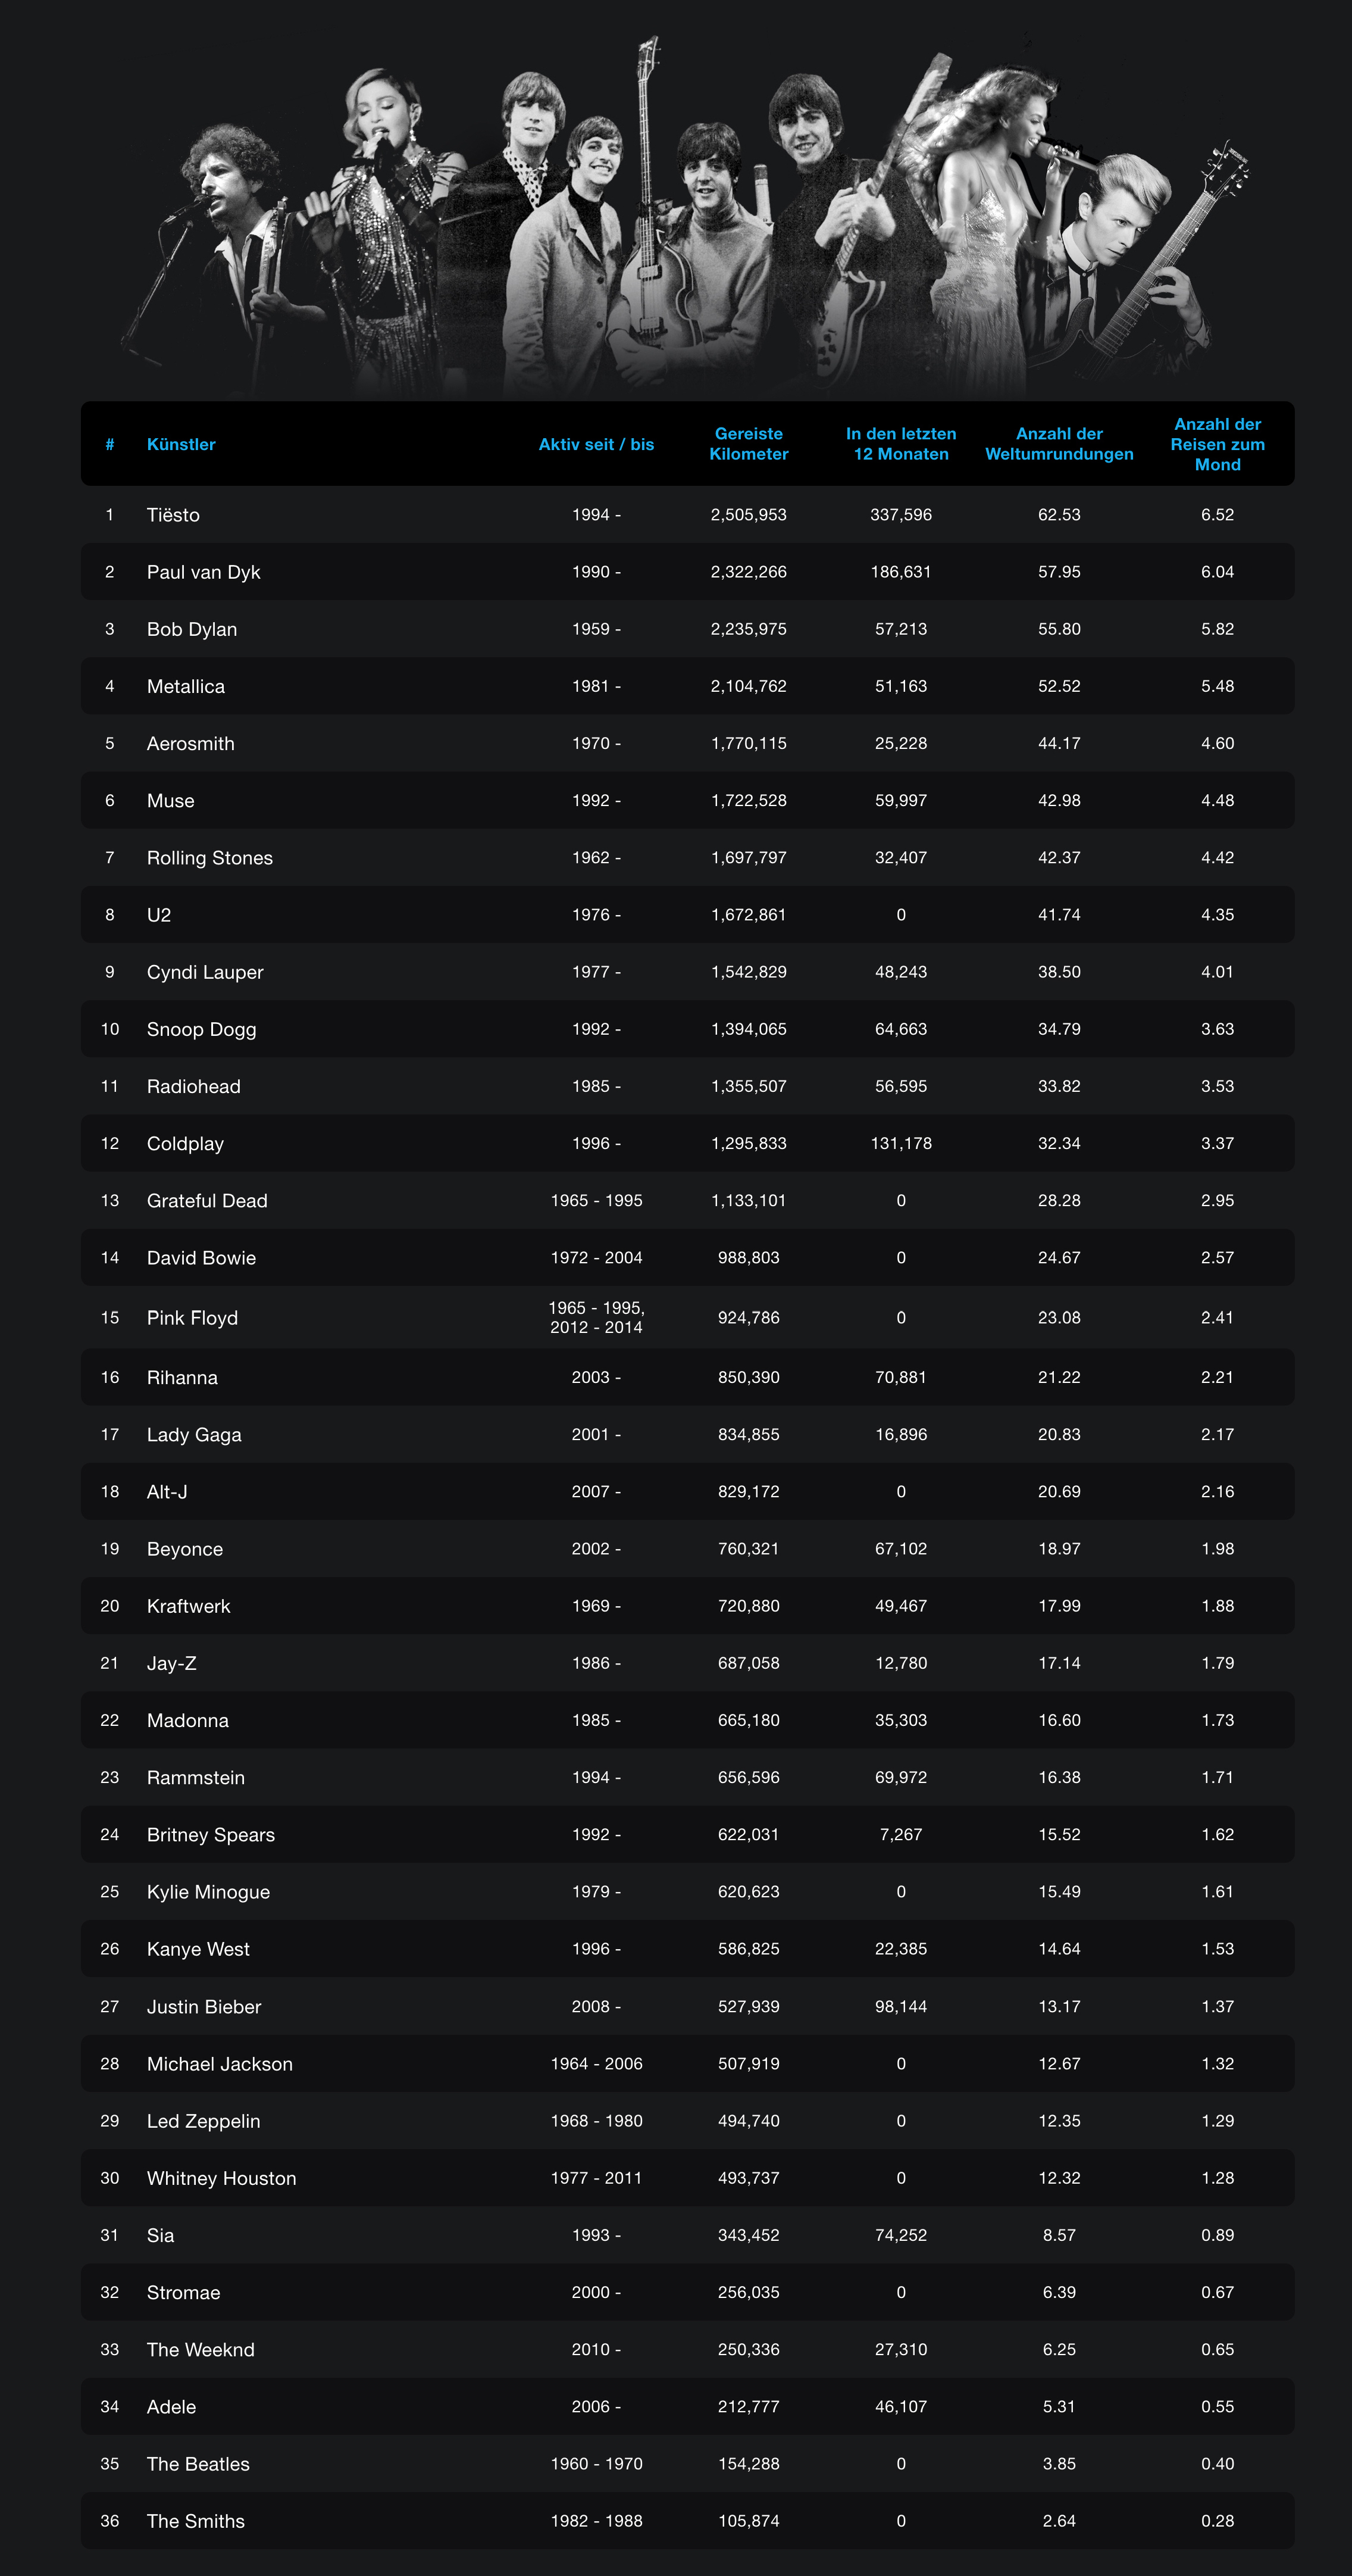Click the Künstler column header

(x=181, y=444)
